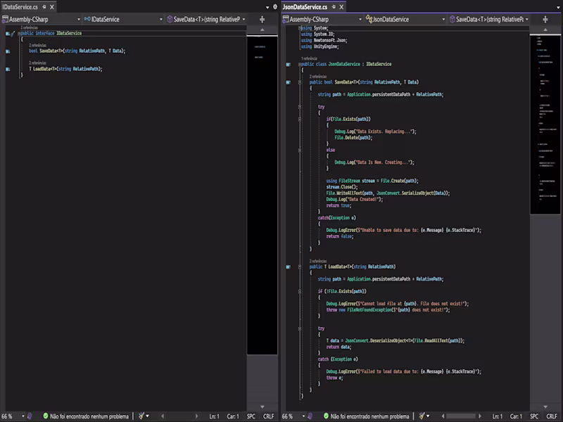563x422 pixels.
Task: Collapse the JsonDataService class outline region
Action: click(300, 64)
